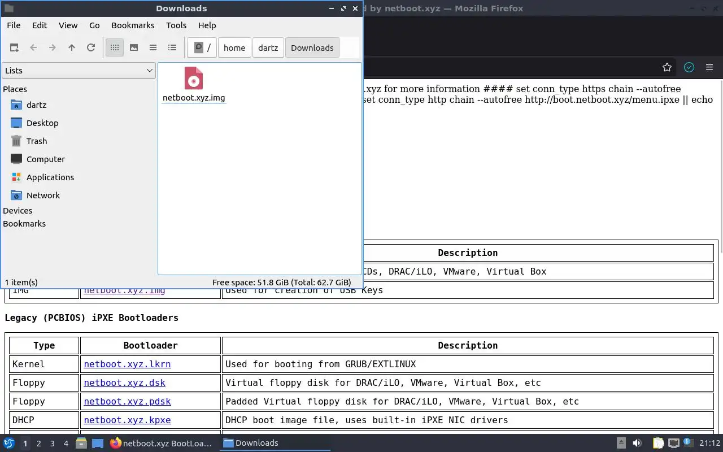Viewport: 723px width, 452px height.
Task: Open the View menu
Action: [x=68, y=25]
